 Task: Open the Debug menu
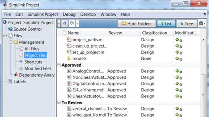69,14
